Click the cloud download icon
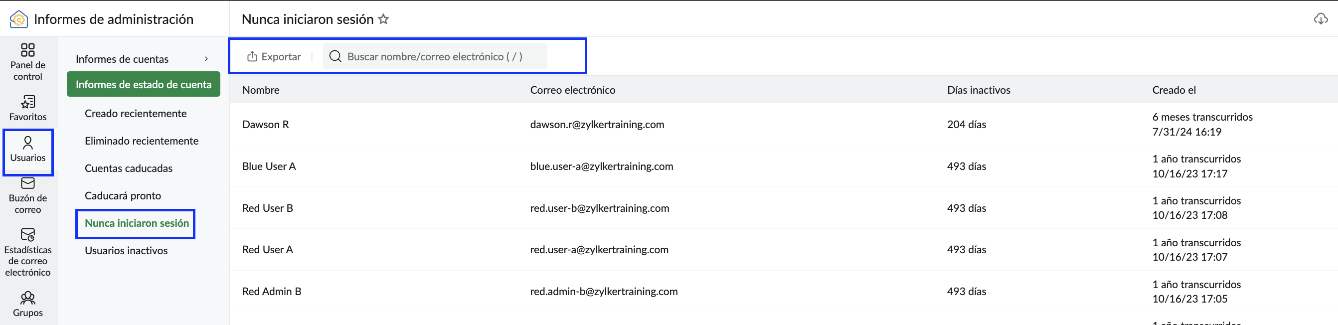Viewport: 1338px width, 325px height. click(1321, 19)
